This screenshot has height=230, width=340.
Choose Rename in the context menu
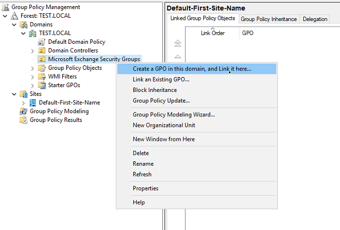(x=197, y=164)
